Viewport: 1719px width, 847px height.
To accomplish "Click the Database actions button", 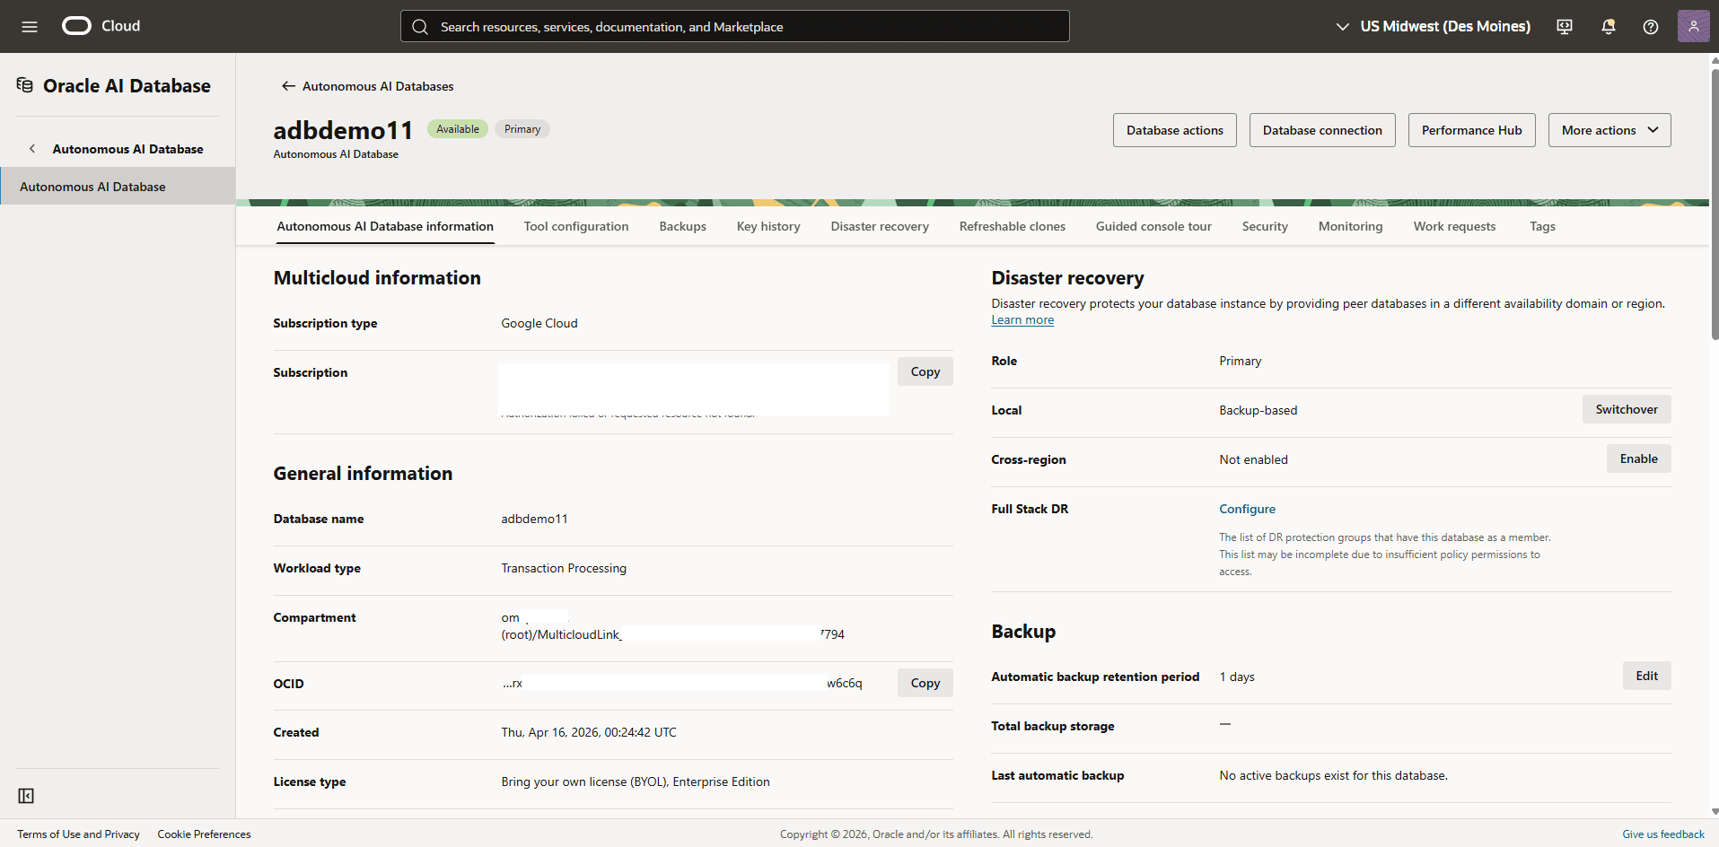I will (x=1175, y=130).
